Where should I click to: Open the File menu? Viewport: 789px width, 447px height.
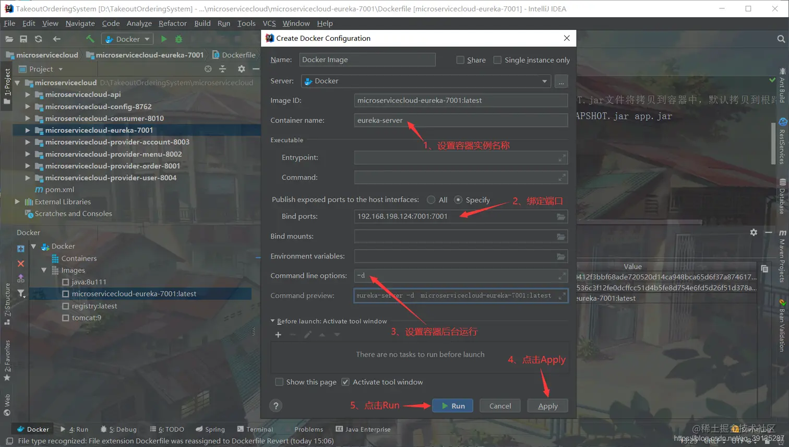point(9,23)
